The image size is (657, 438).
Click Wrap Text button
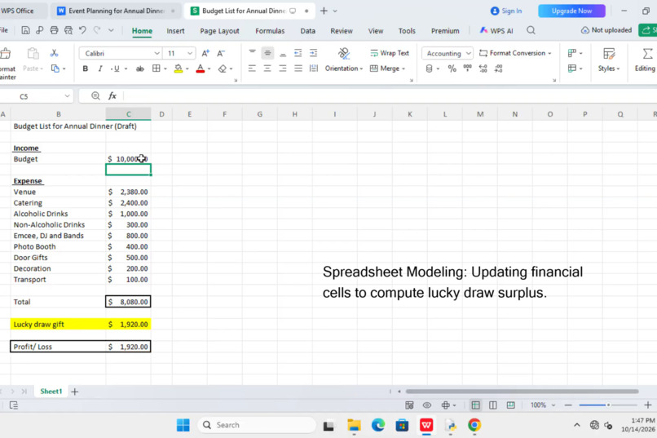click(390, 53)
